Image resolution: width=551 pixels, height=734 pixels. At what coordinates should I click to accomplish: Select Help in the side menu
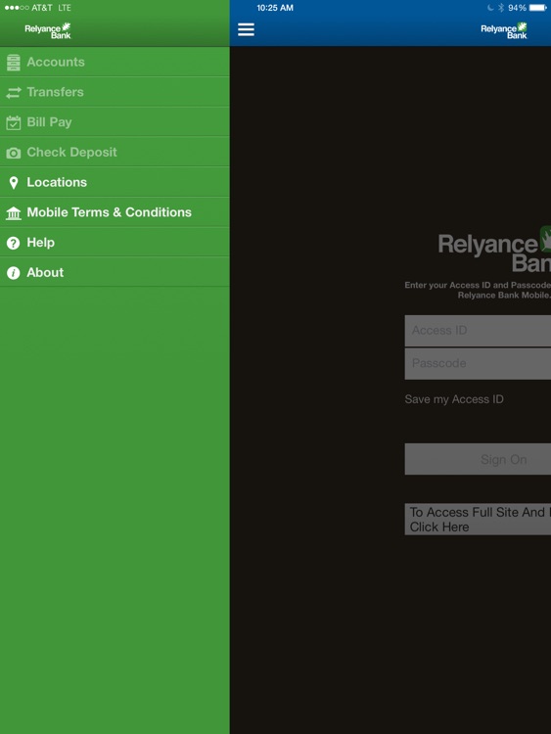pos(115,242)
